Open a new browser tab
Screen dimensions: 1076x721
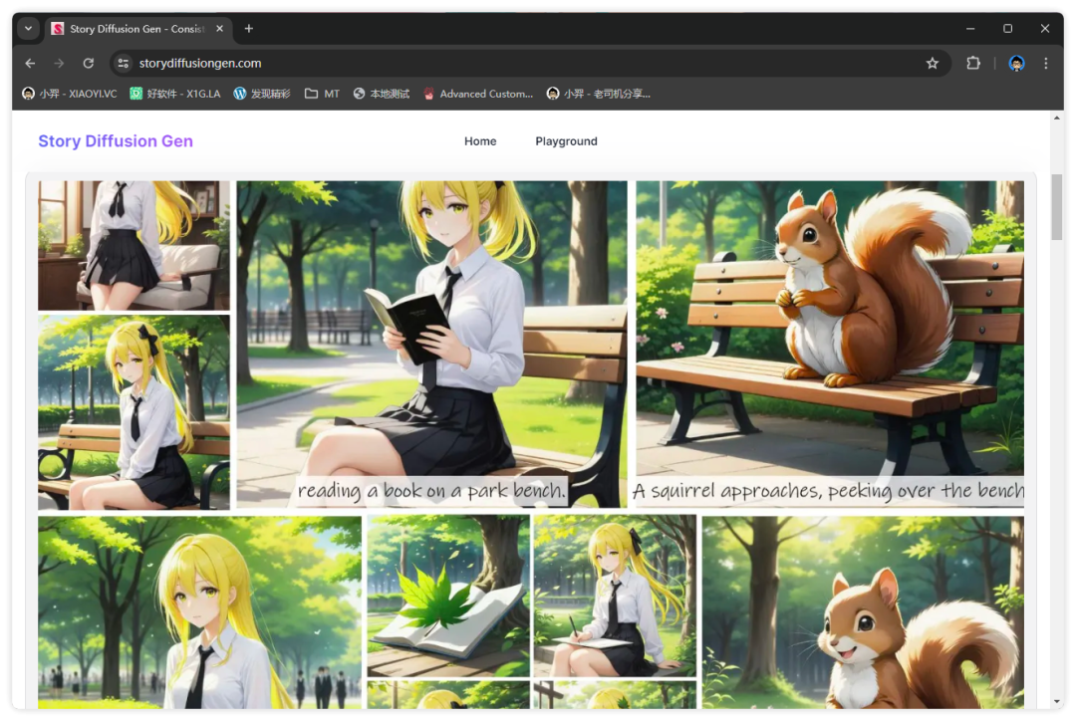249,29
